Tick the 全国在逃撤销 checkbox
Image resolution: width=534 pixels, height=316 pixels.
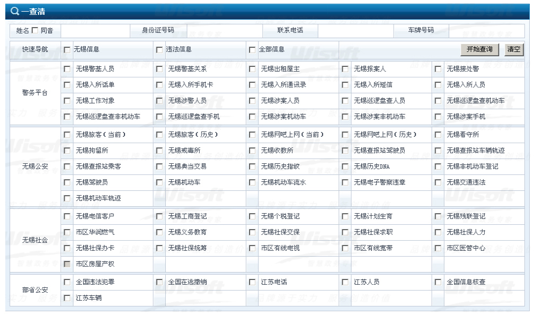click(x=159, y=282)
